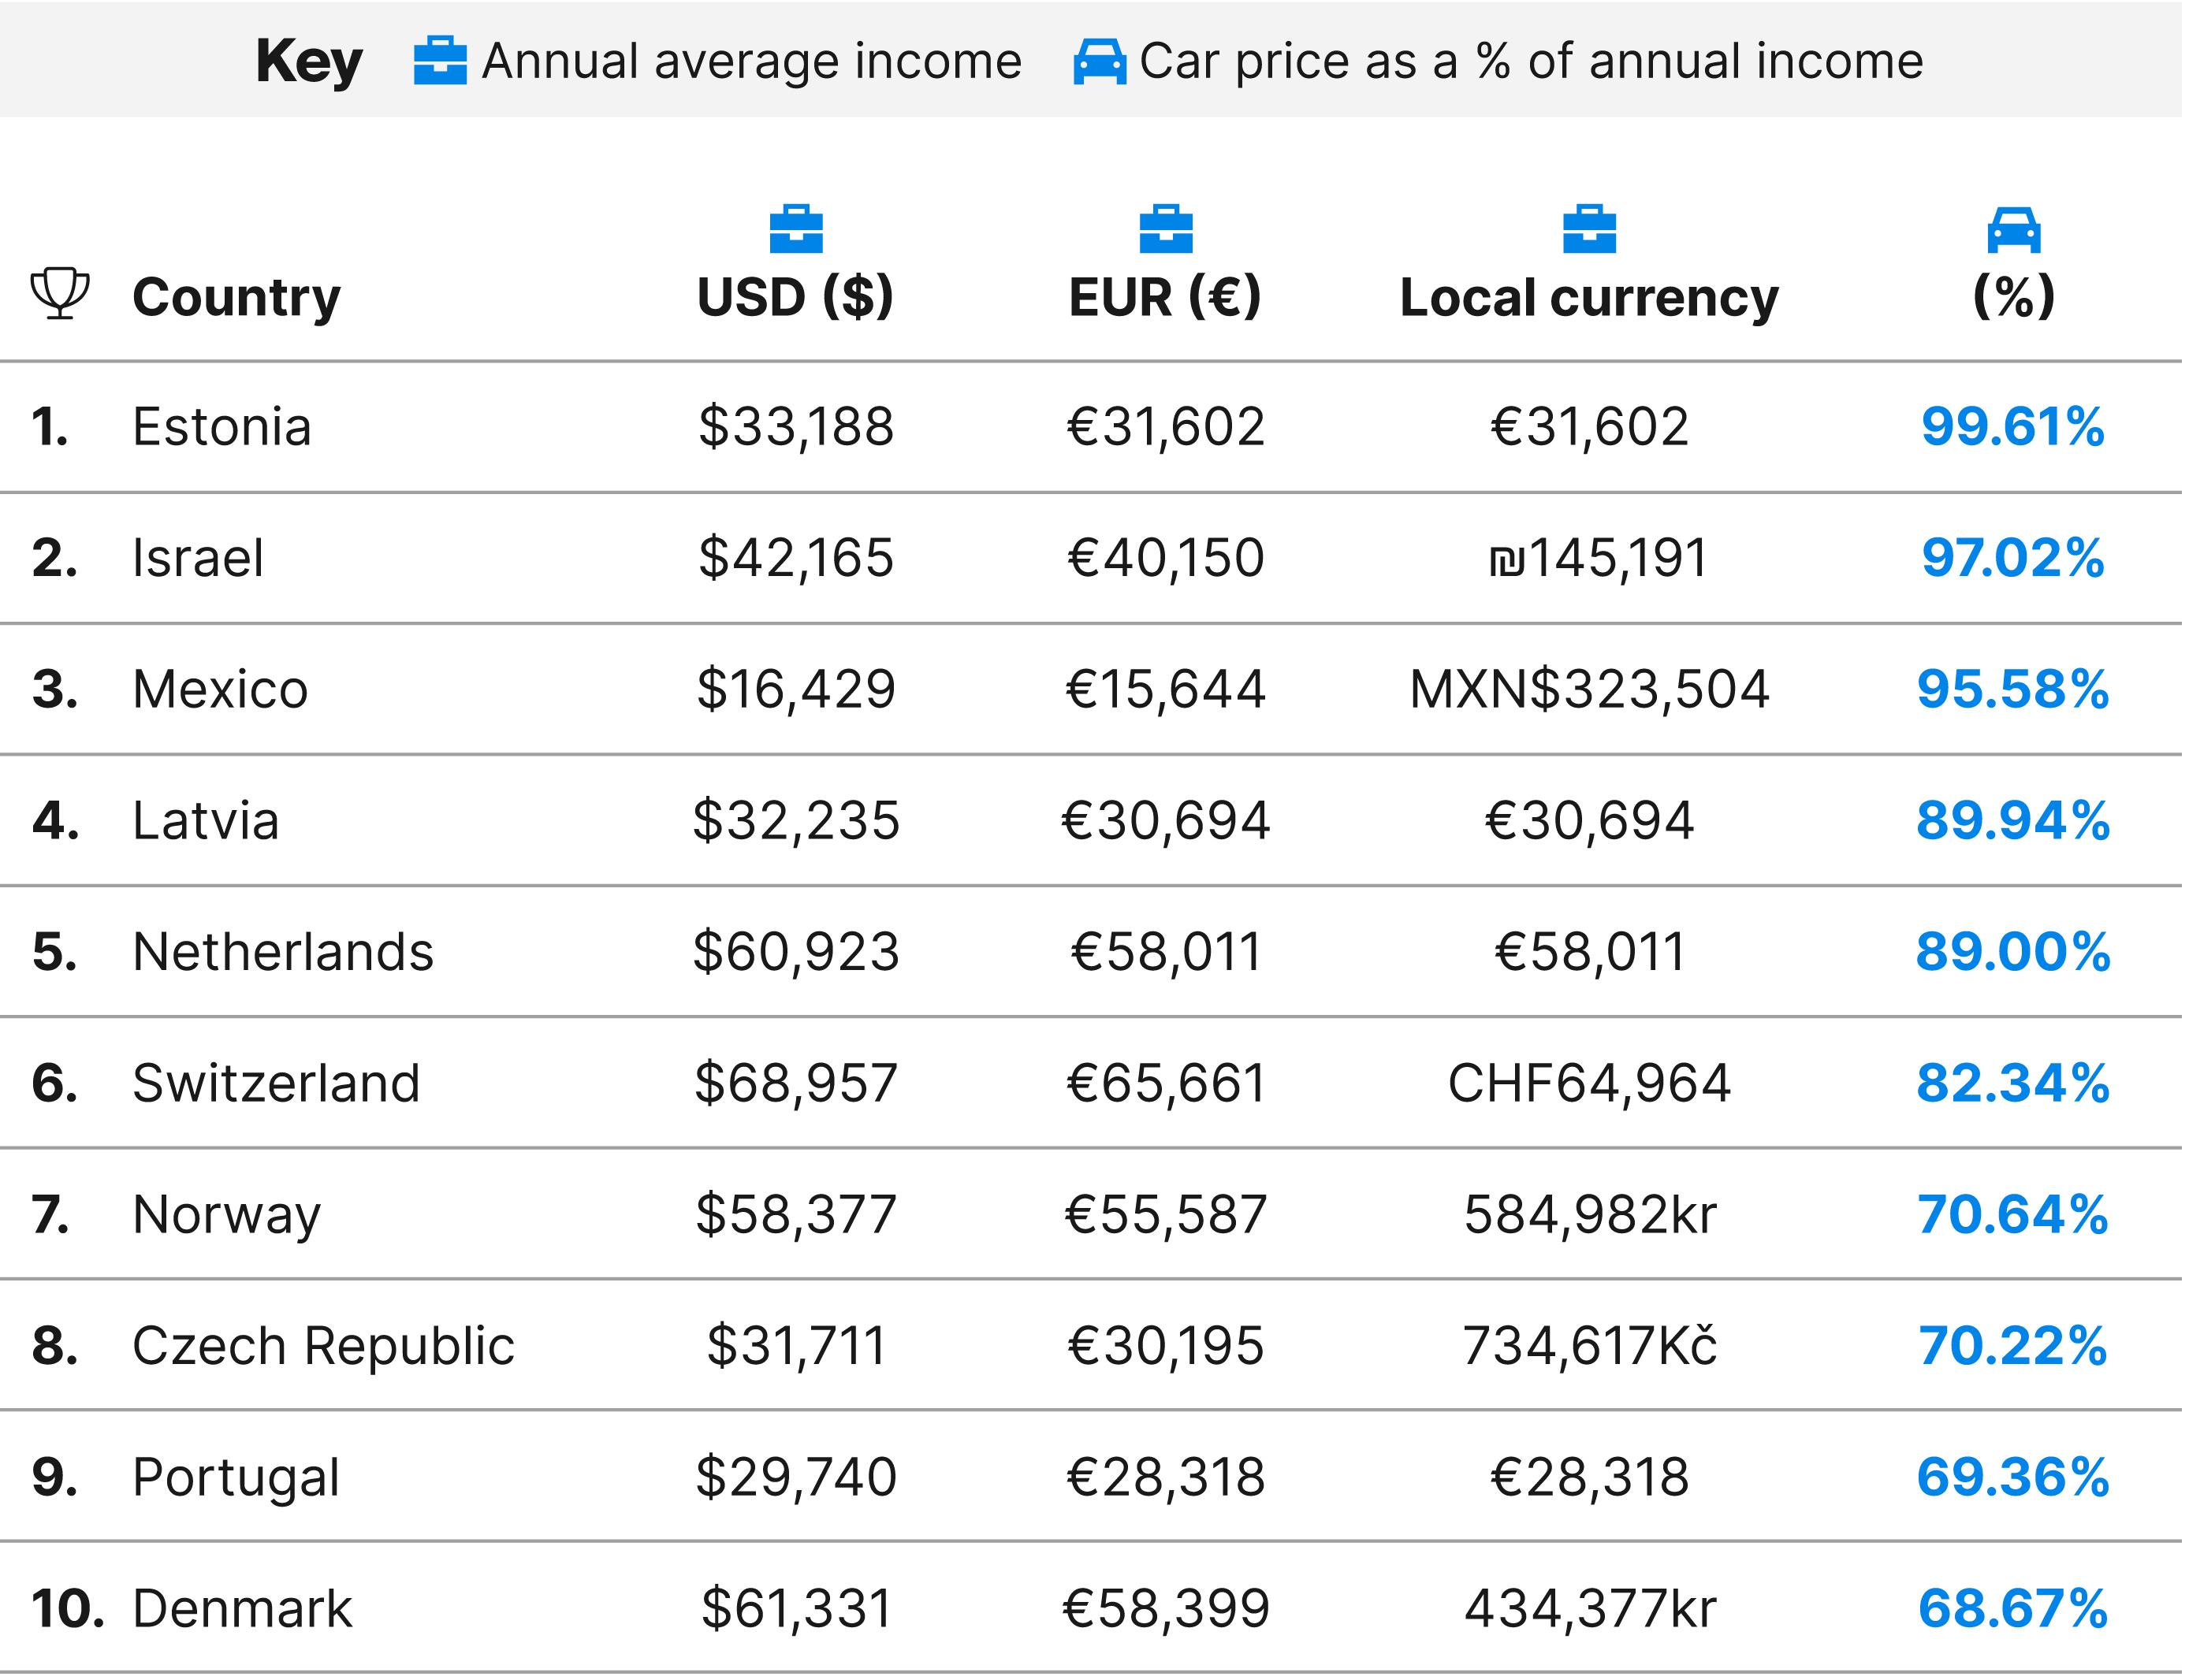
Task: Click the car icon above (%) column
Action: 2013,230
